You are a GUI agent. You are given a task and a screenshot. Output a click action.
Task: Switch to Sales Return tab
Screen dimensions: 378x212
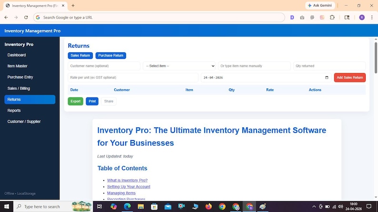(x=80, y=55)
